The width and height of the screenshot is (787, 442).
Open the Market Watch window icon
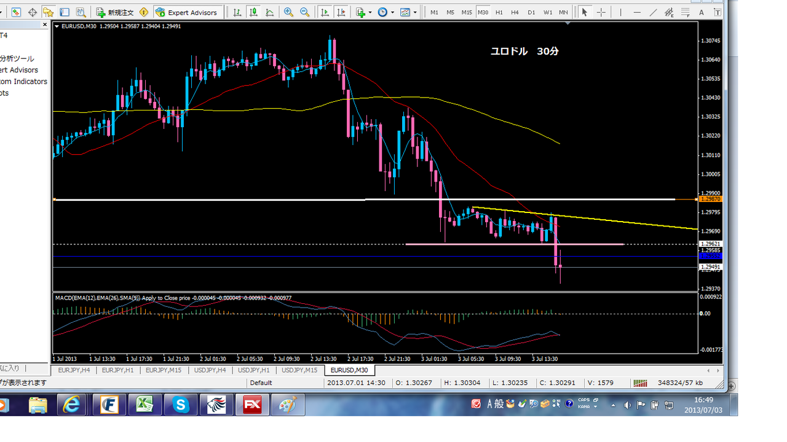point(15,12)
